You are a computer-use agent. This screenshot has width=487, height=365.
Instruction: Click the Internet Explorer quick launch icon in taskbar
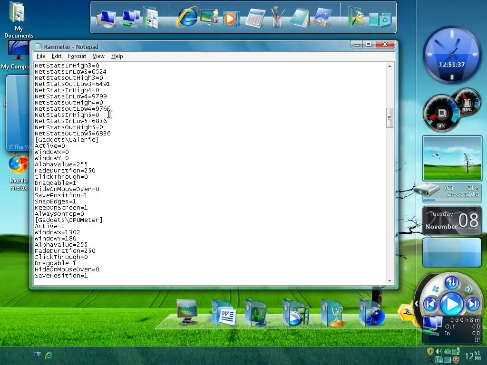pyautogui.click(x=49, y=355)
